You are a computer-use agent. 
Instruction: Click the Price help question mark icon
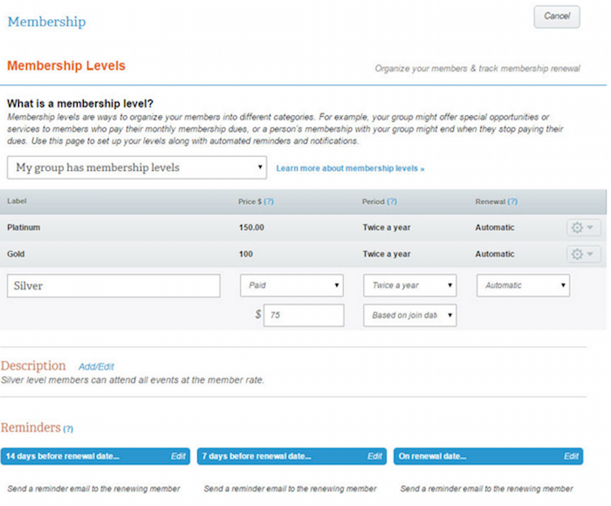[269, 202]
